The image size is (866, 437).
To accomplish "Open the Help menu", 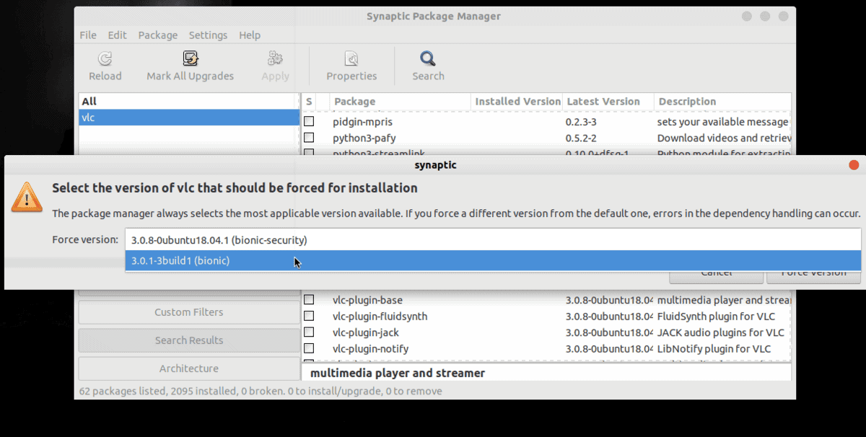I will coord(250,35).
